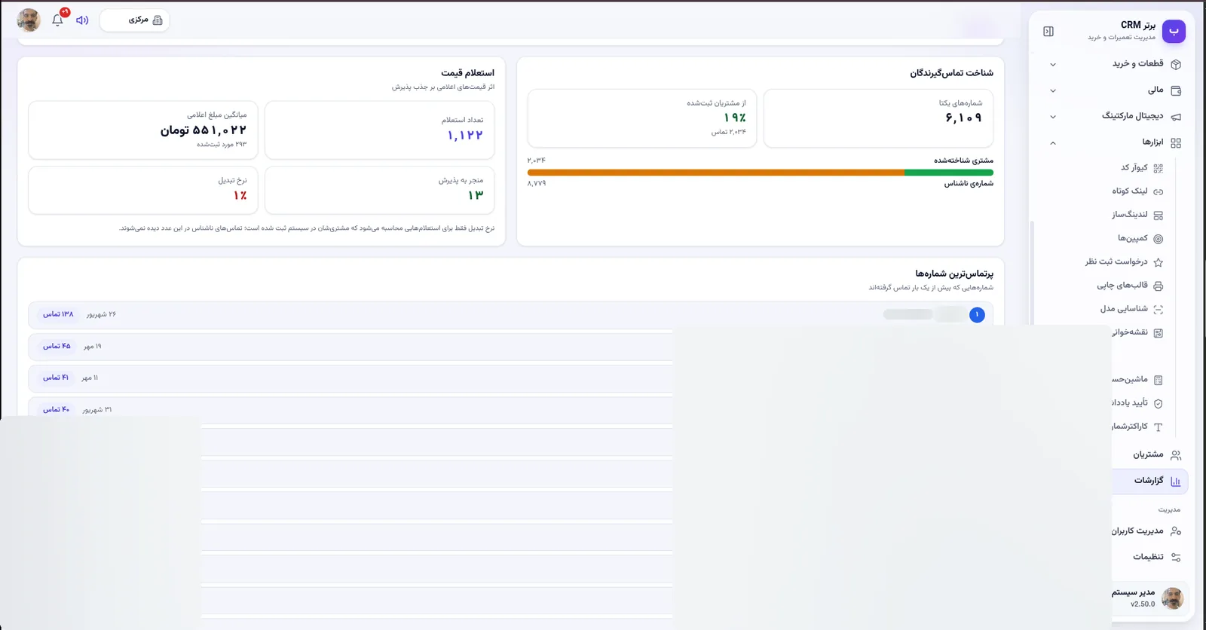Click the scan icon for شناسایی مدل

(1159, 310)
